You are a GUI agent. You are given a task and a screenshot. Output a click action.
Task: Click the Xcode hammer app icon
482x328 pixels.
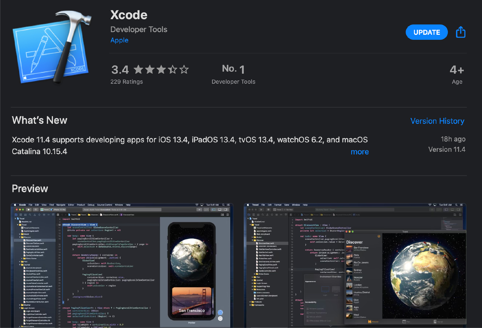[52, 47]
